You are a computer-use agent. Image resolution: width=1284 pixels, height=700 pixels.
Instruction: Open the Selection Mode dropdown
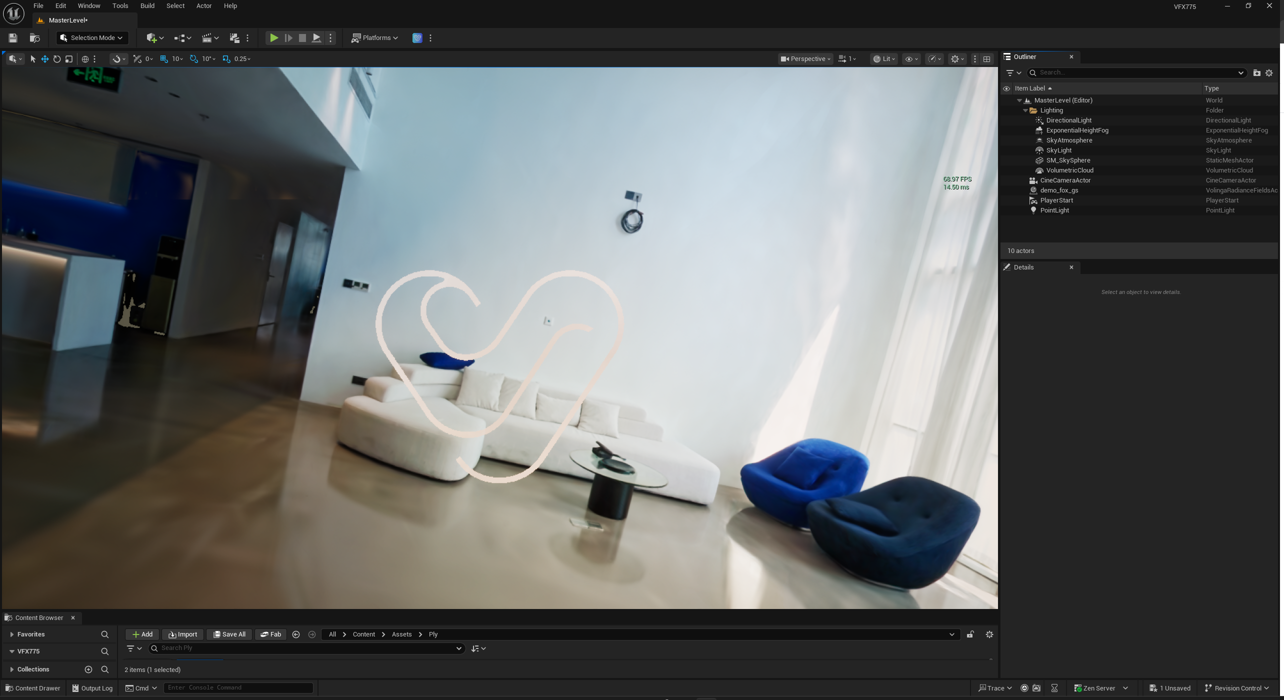coord(92,37)
